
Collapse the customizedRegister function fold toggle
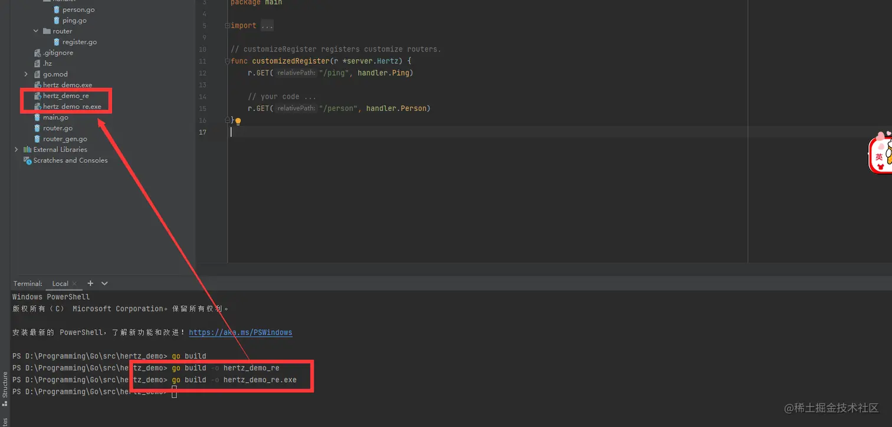coord(227,61)
